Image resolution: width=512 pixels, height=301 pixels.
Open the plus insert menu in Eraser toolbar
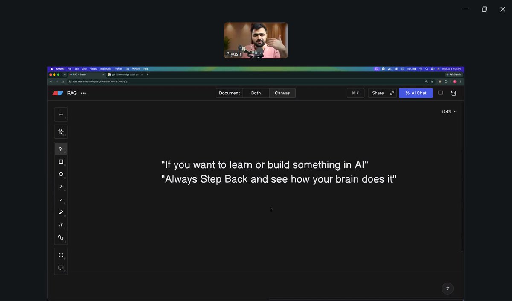[x=61, y=114]
